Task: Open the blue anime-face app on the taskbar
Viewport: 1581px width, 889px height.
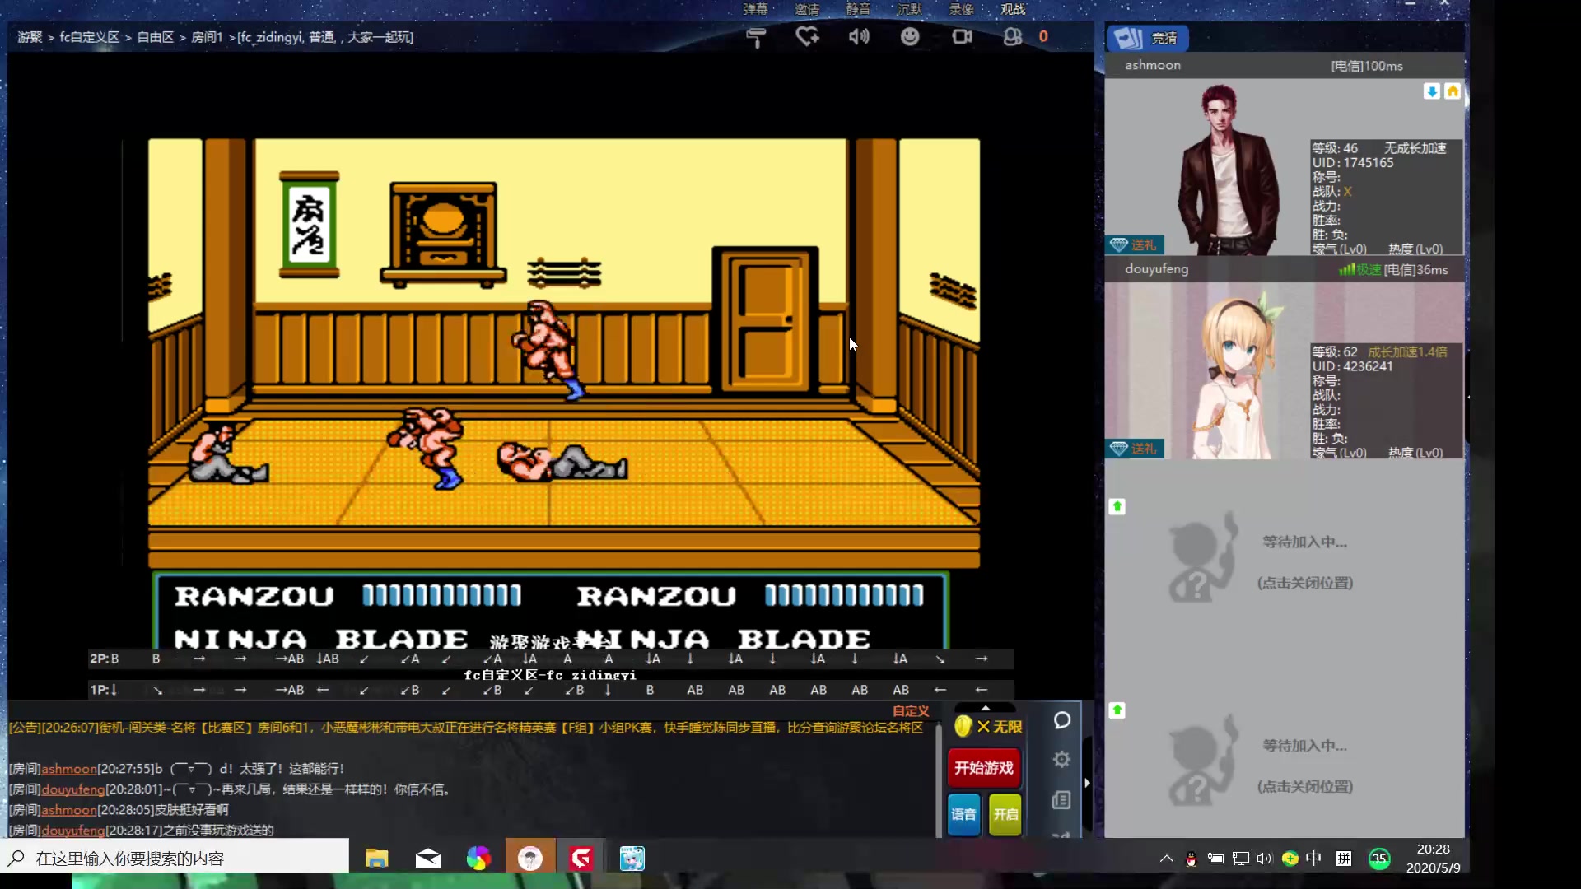Action: point(632,859)
